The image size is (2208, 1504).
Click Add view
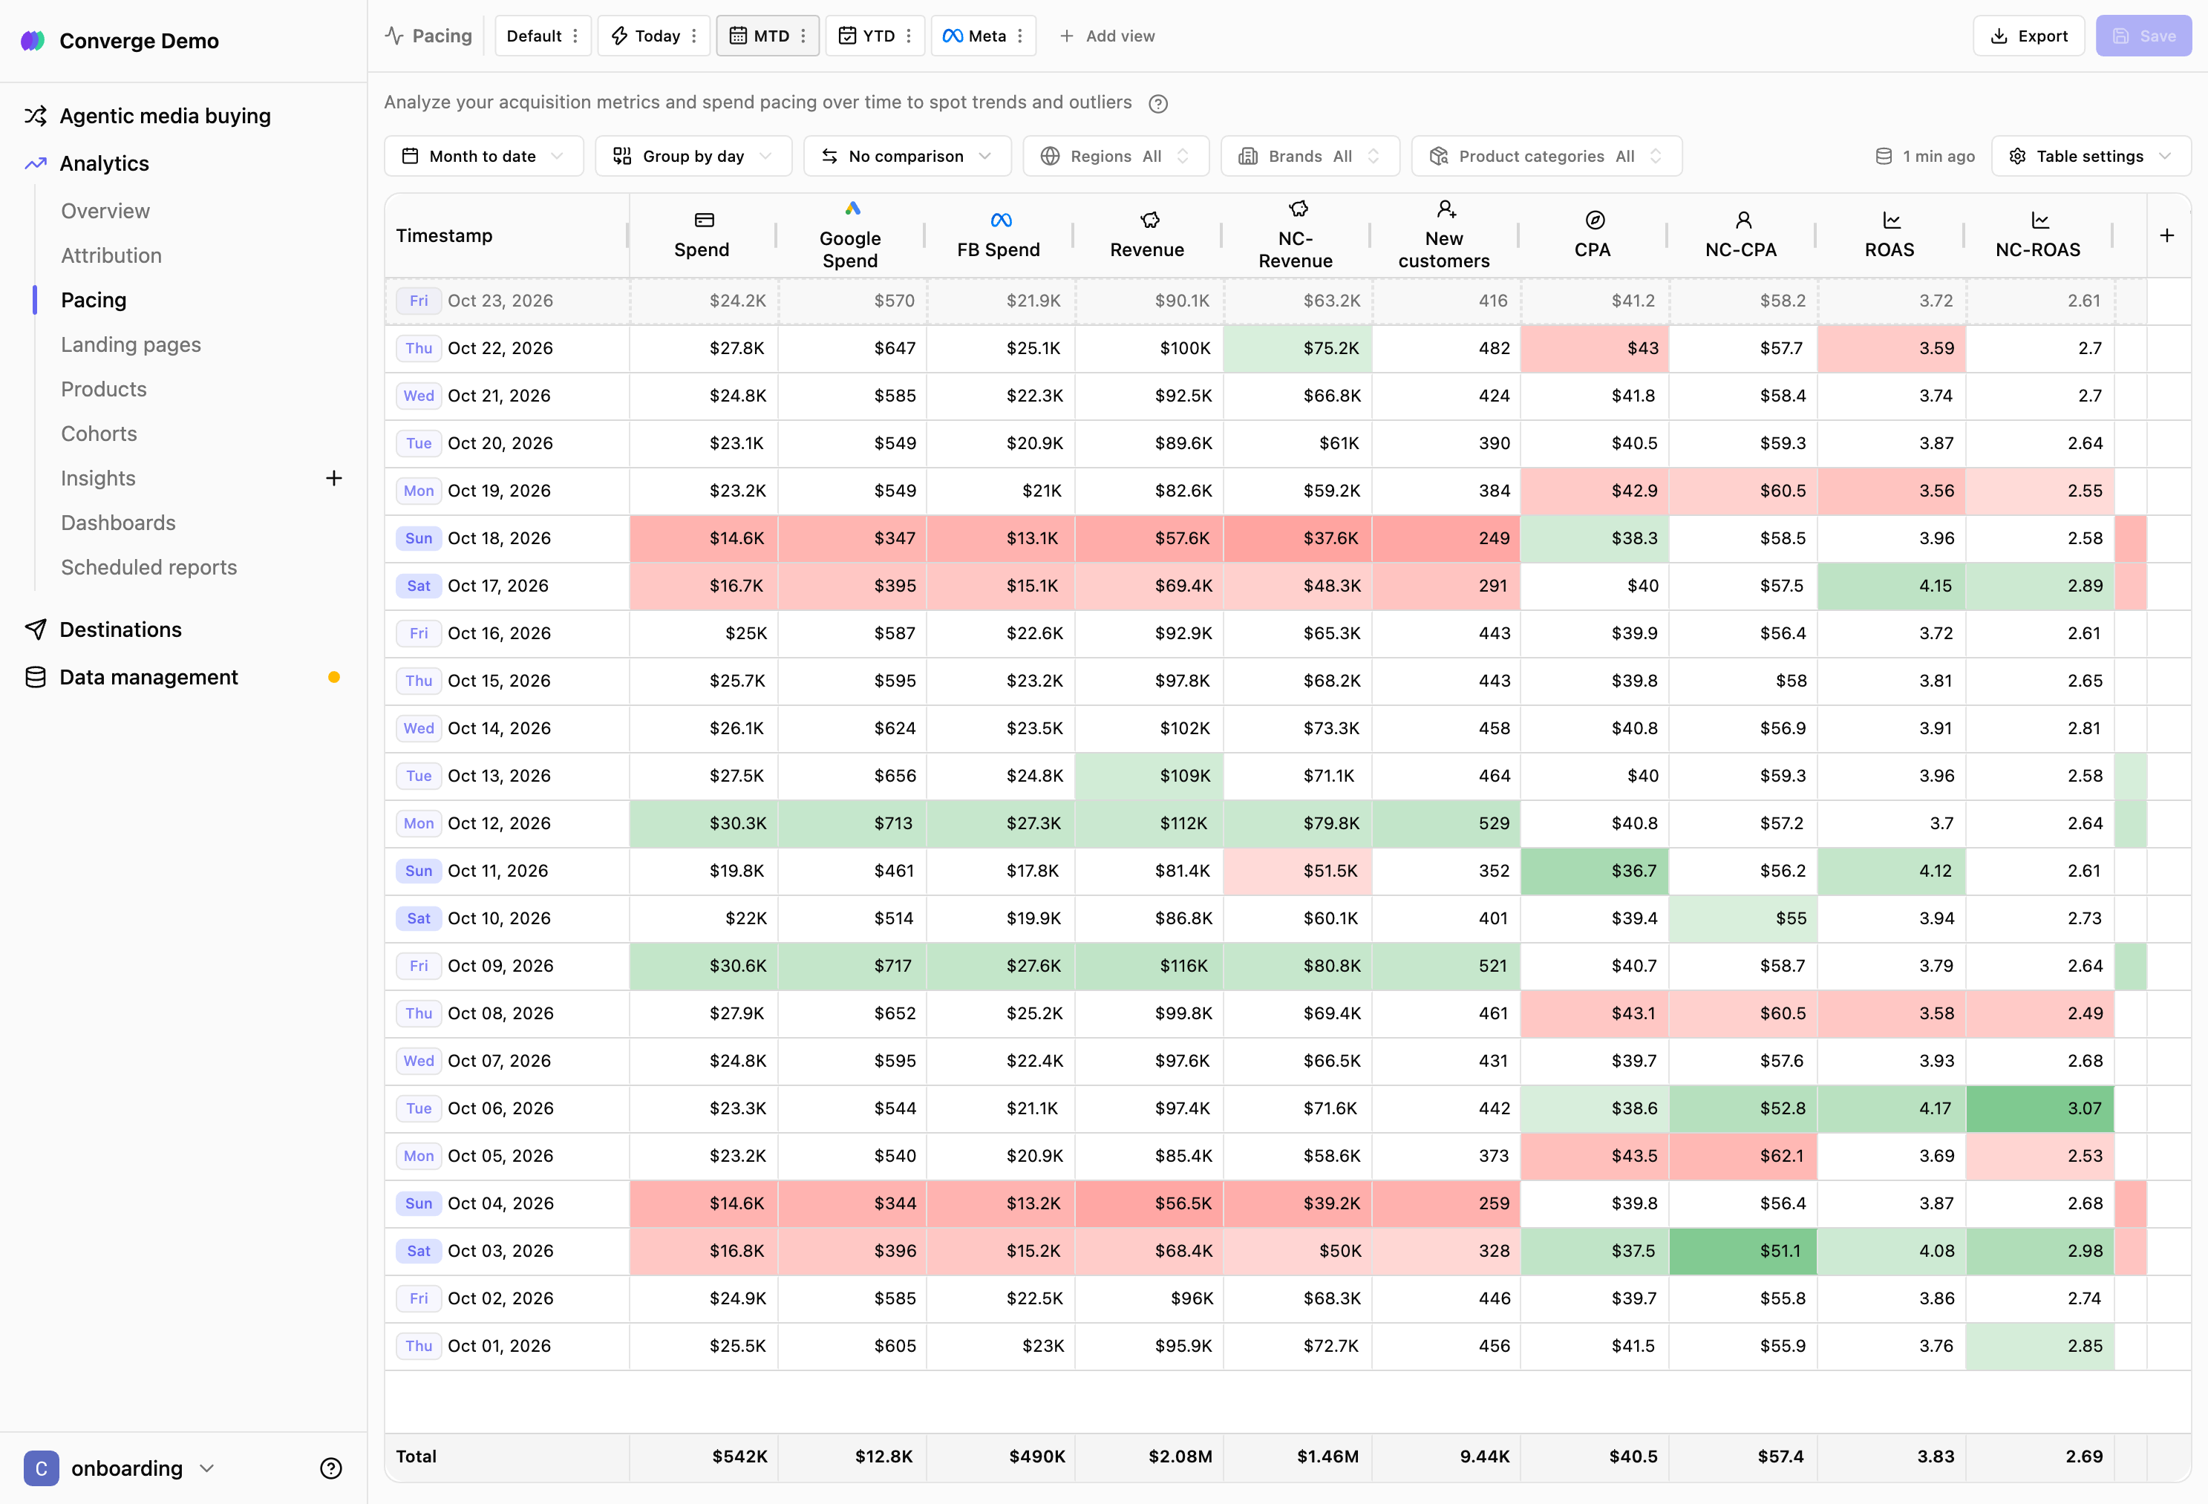(x=1107, y=36)
